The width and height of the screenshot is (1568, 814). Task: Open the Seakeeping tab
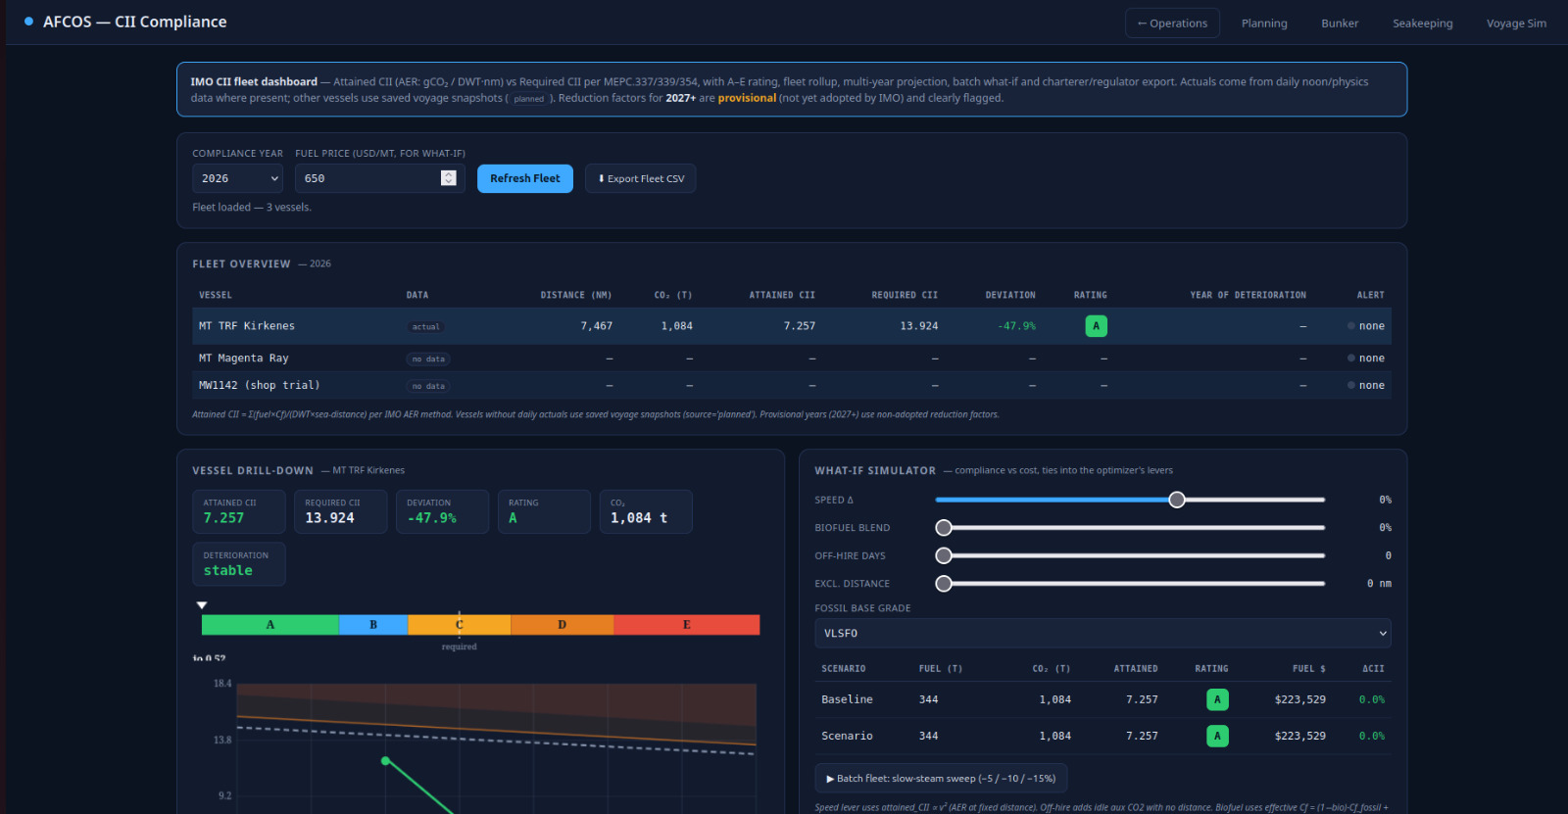(1422, 23)
